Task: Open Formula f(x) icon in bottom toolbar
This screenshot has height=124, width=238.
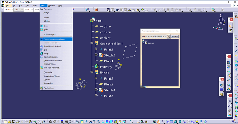Action: pos(50,122)
